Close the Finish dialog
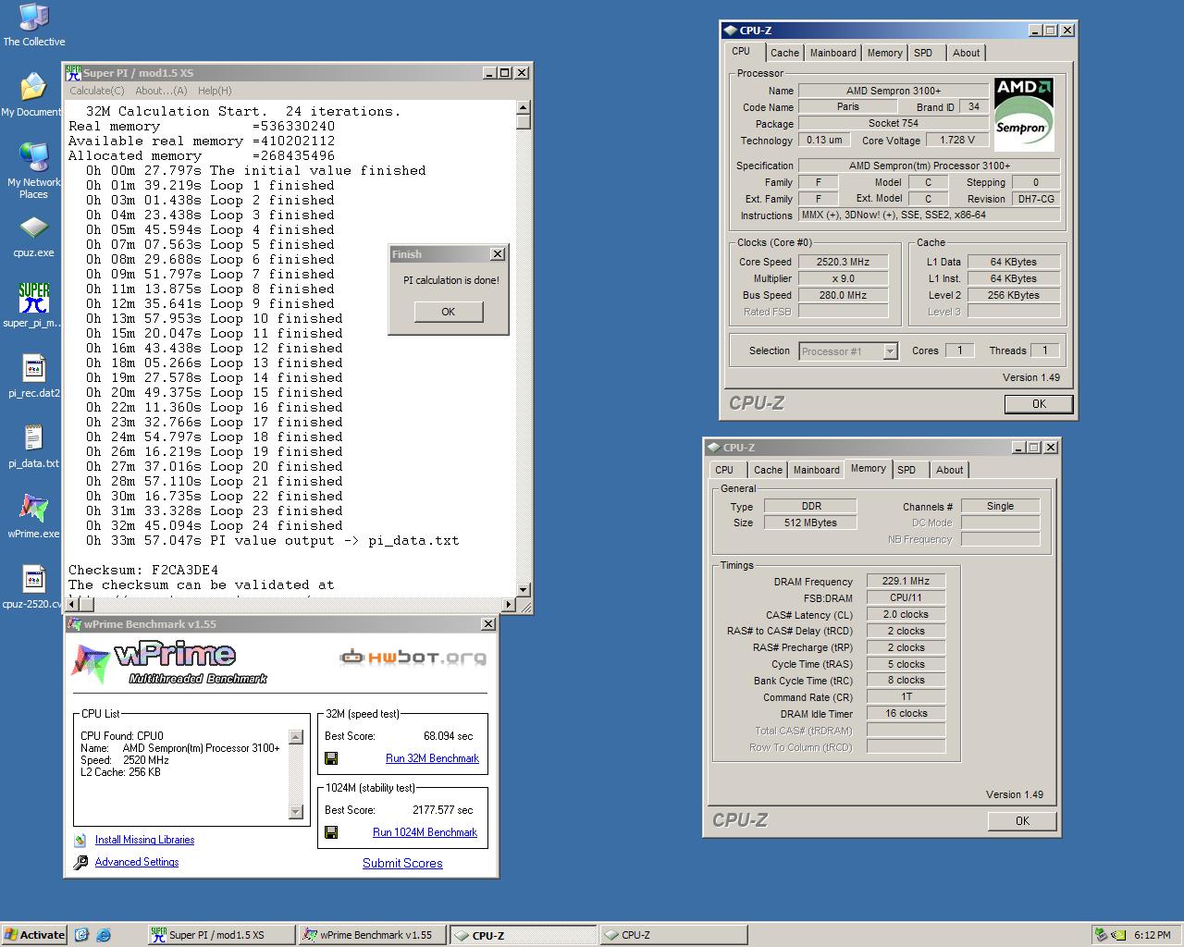The image size is (1184, 947). (497, 253)
